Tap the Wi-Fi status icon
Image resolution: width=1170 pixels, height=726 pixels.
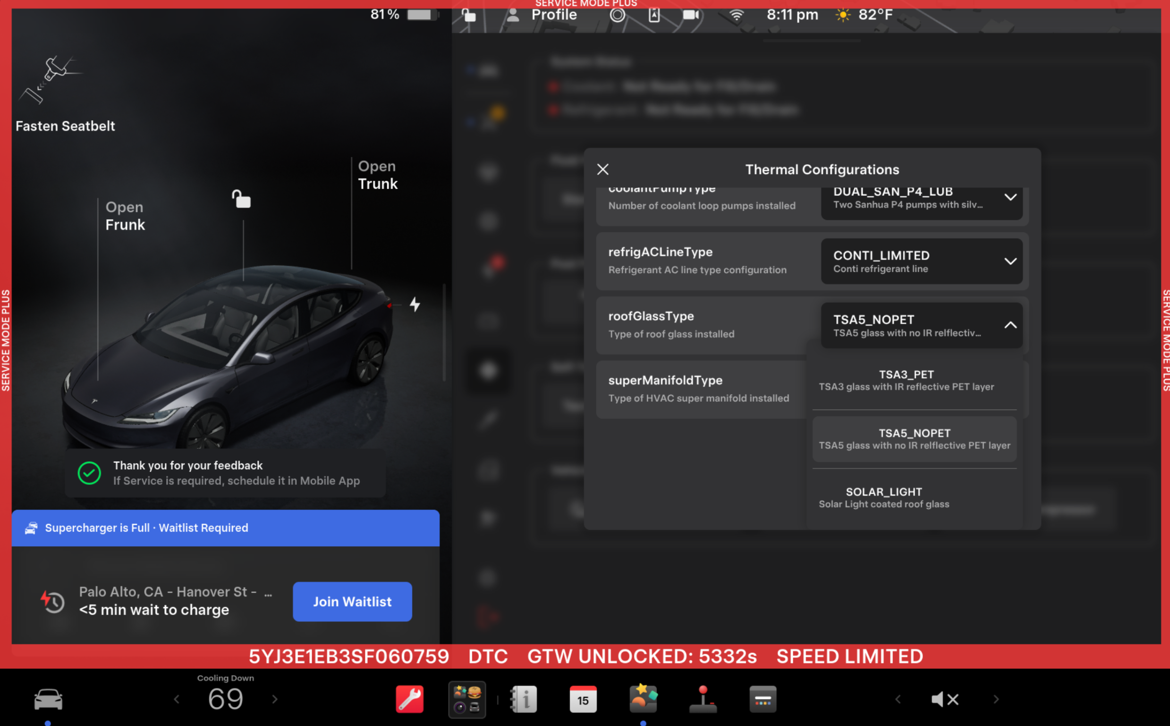click(x=736, y=15)
